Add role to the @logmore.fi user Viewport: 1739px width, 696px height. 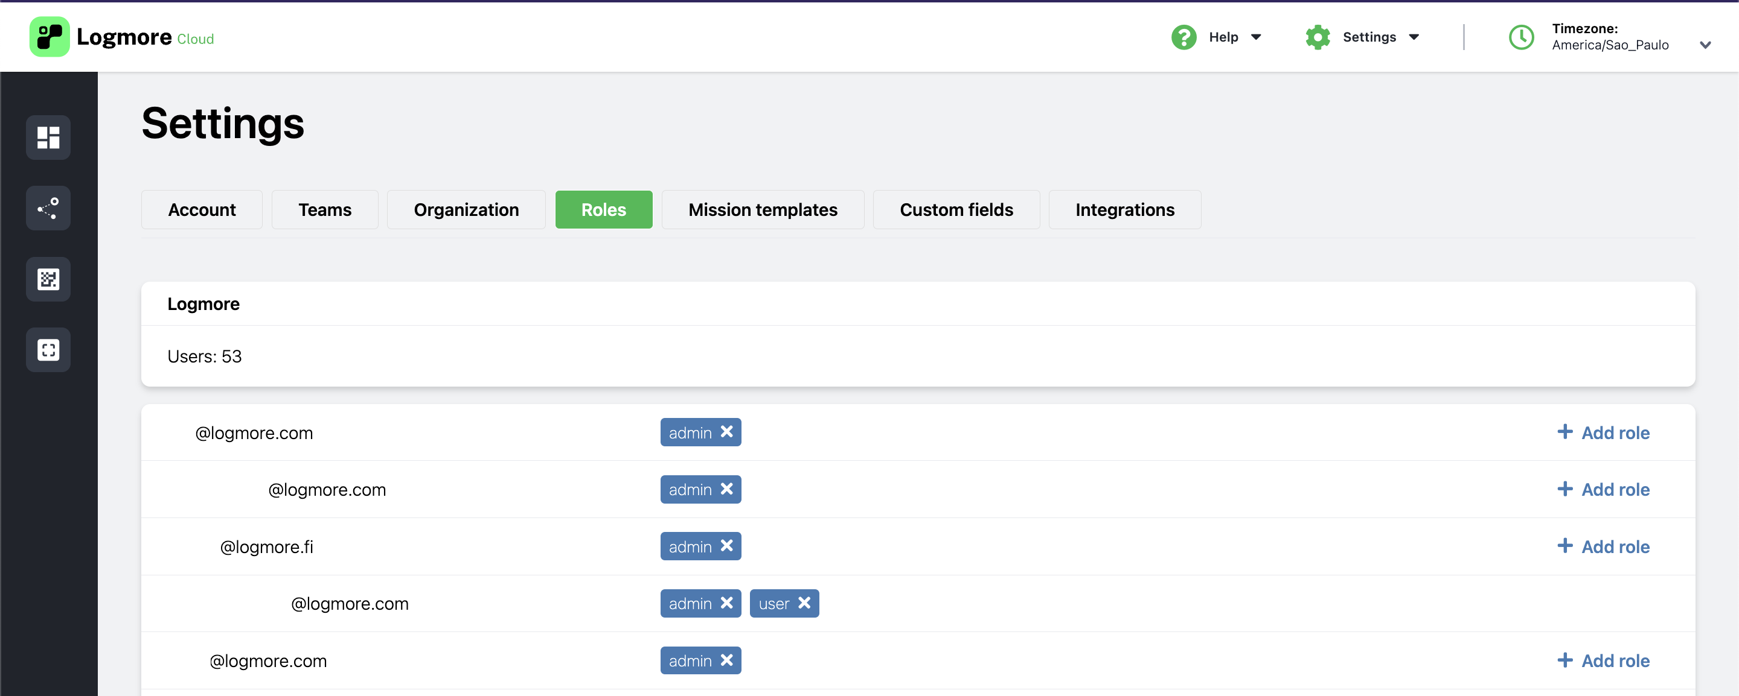click(1603, 546)
